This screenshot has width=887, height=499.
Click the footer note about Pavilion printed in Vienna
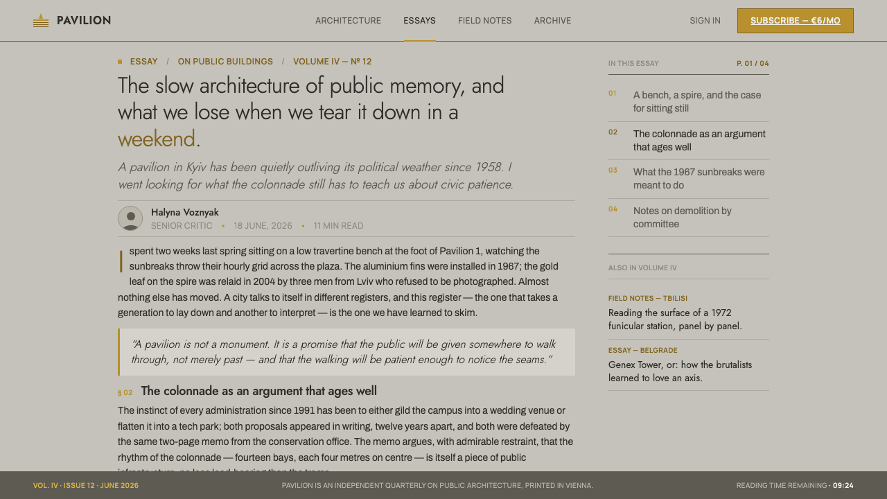point(437,486)
